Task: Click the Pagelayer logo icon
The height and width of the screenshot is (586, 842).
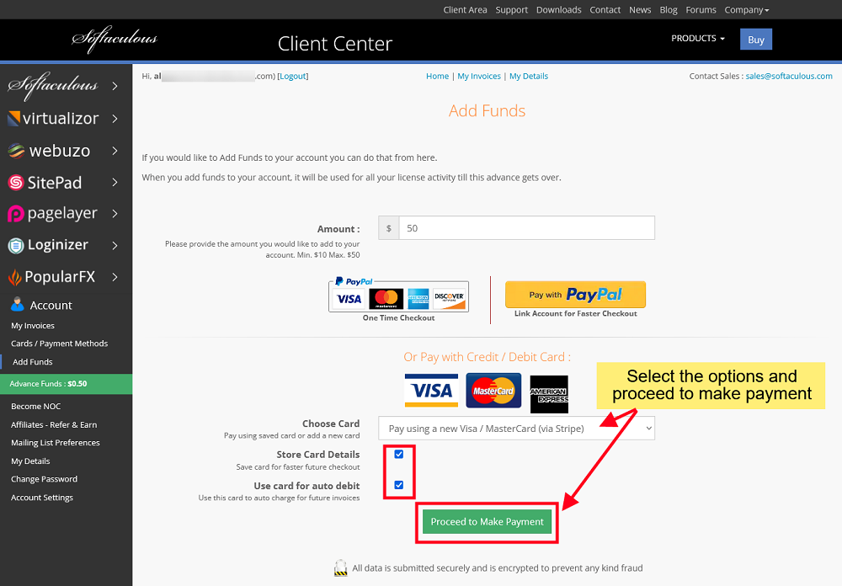Action: click(15, 214)
